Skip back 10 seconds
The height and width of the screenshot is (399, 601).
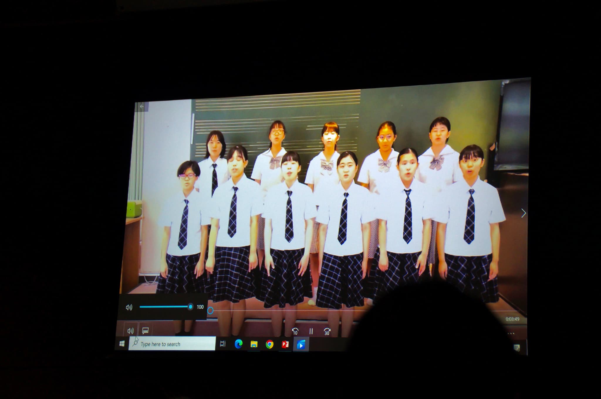point(295,332)
